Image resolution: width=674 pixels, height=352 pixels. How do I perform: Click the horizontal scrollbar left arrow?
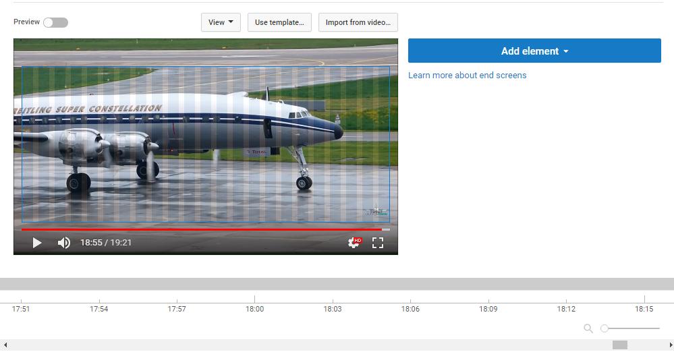tap(5, 345)
